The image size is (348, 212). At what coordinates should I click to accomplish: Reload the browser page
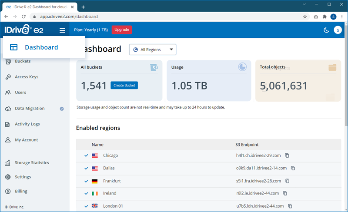tap(23, 17)
